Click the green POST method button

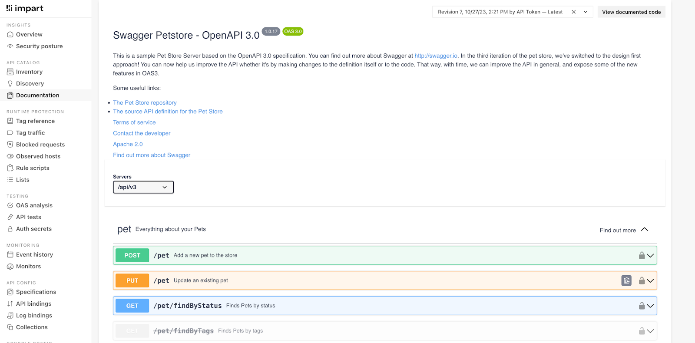pos(132,255)
